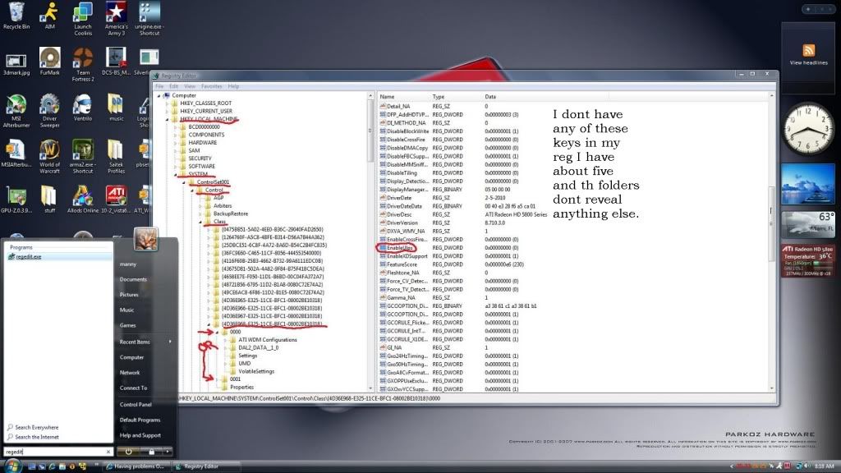
Task: Select the 0001 subkey in the tree
Action: pos(235,379)
